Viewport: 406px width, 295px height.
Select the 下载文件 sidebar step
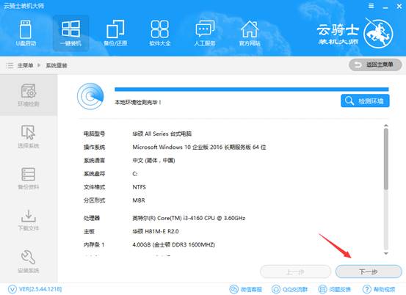(x=29, y=220)
